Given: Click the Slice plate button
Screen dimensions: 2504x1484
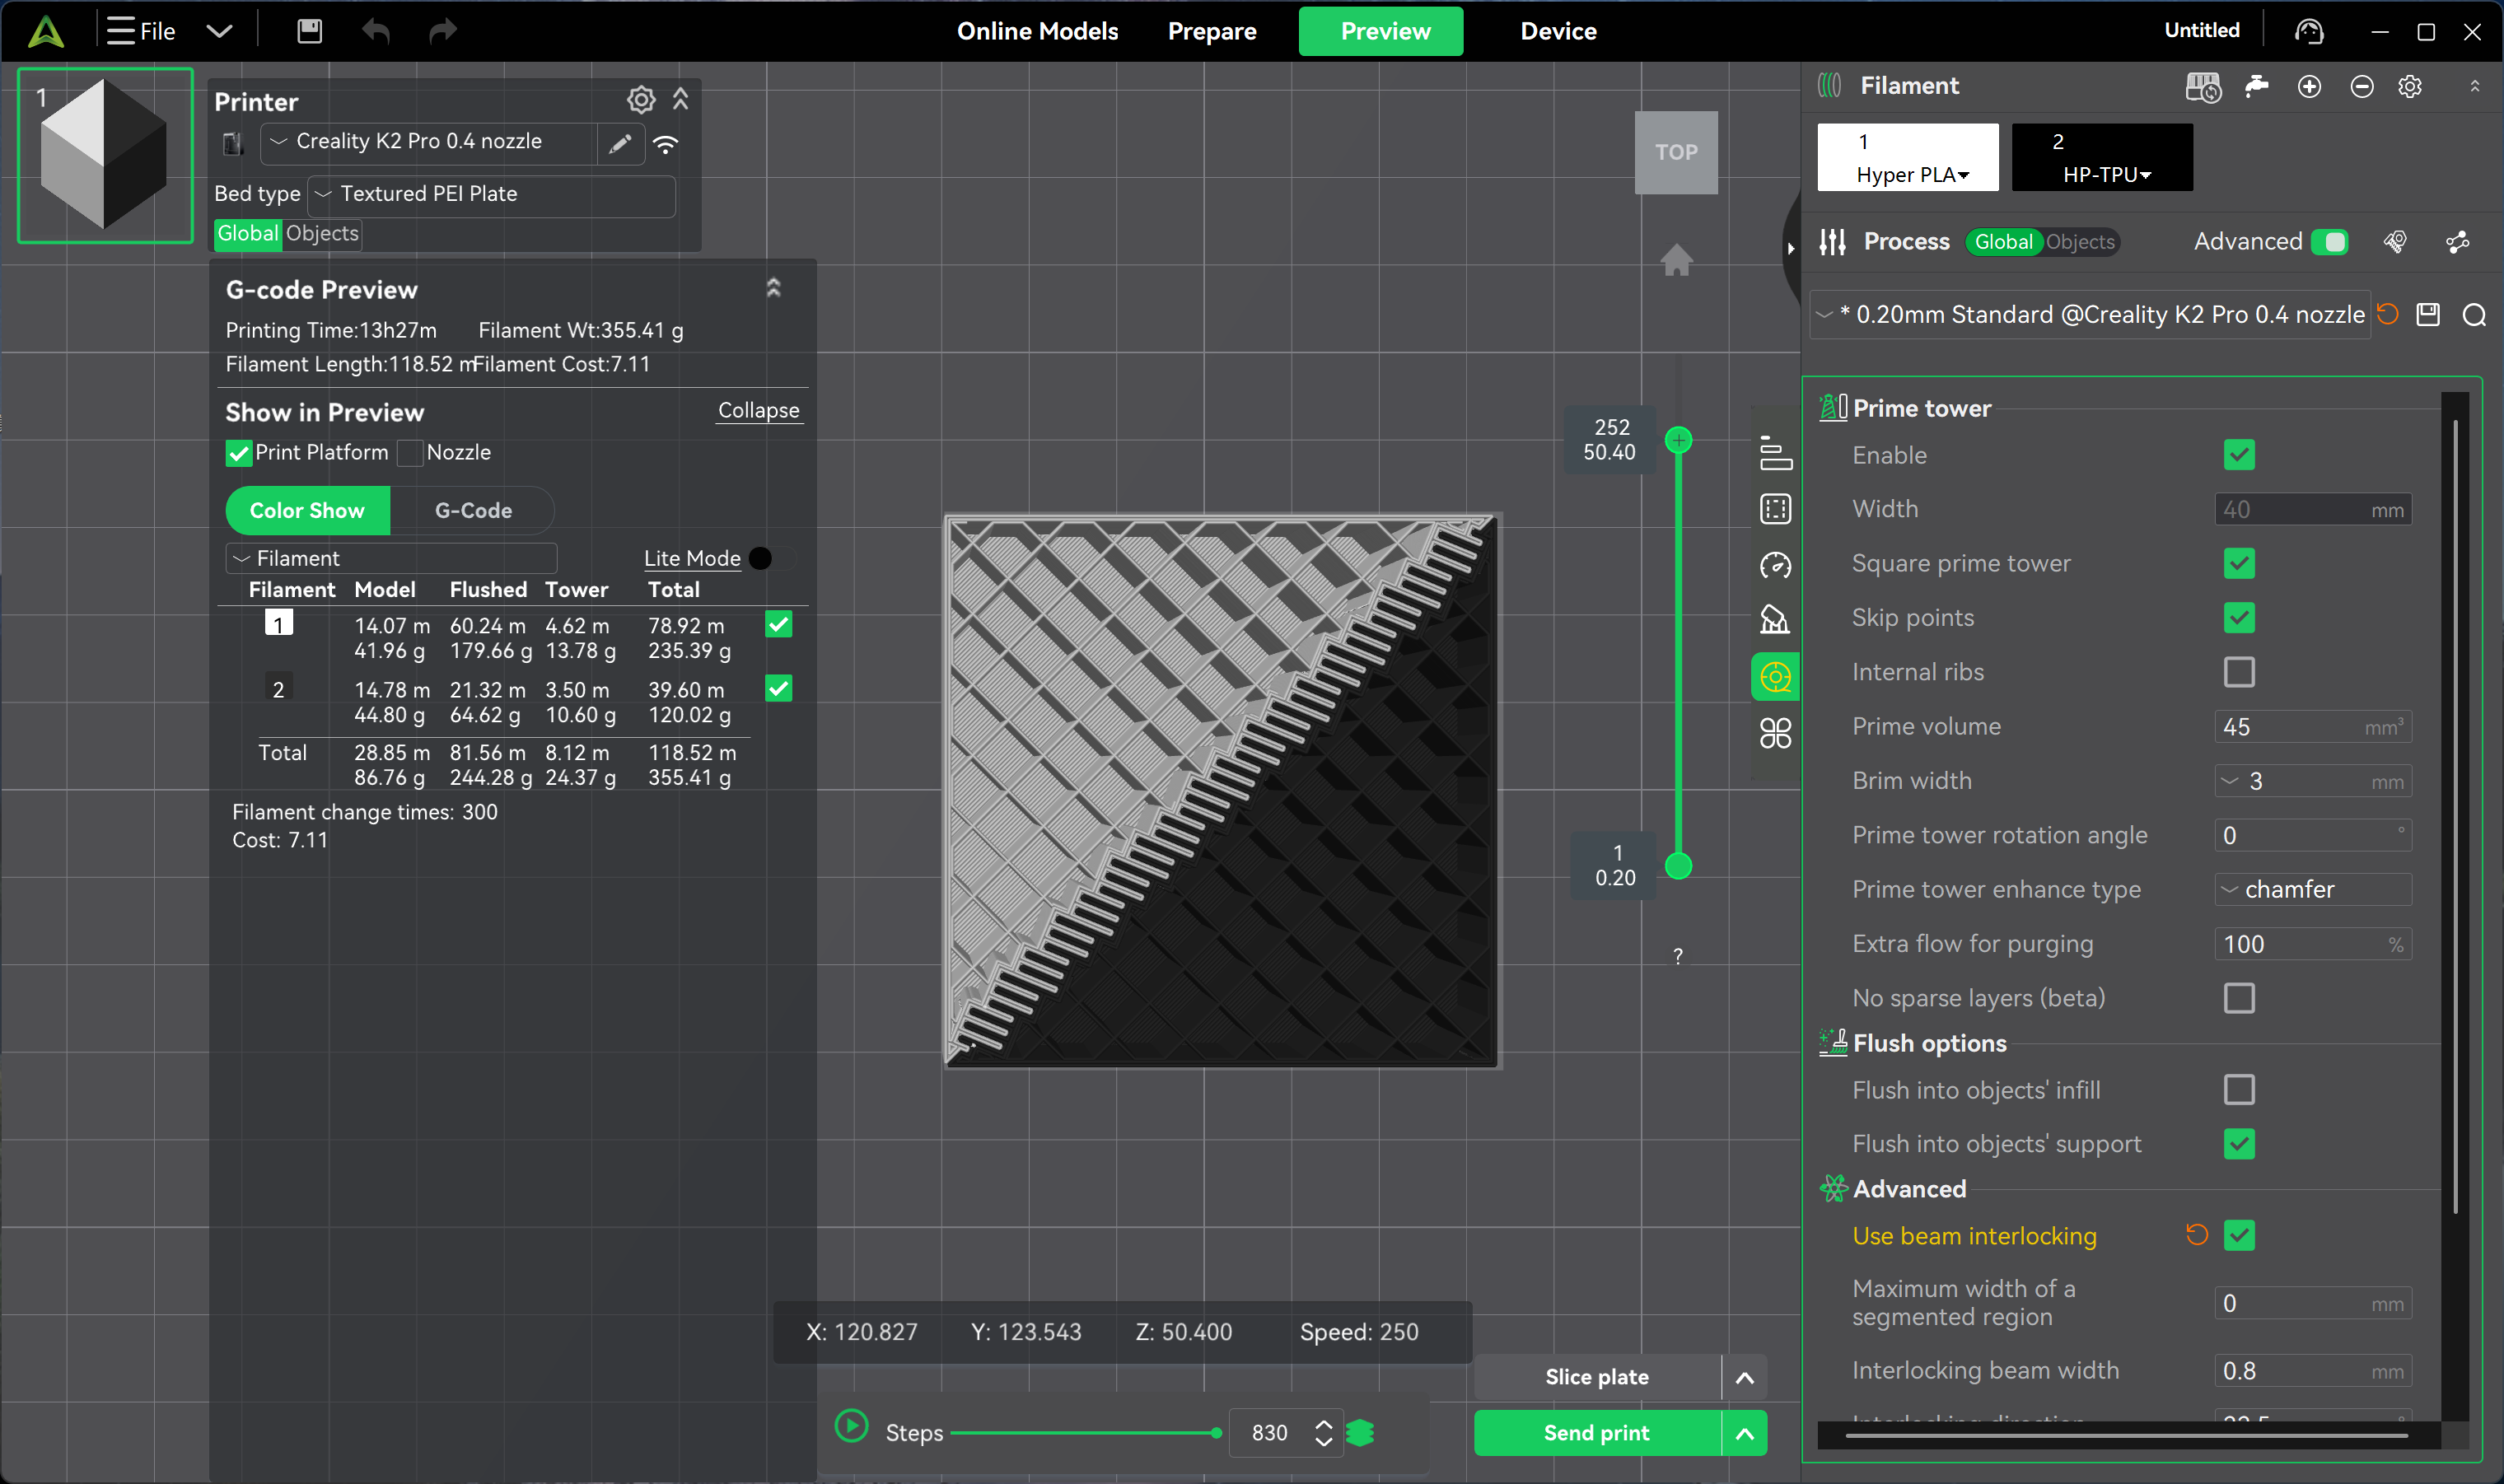Looking at the screenshot, I should point(1596,1378).
